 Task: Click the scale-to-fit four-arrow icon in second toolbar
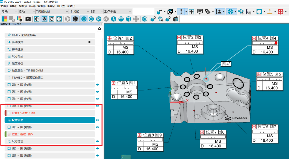point(37,19)
